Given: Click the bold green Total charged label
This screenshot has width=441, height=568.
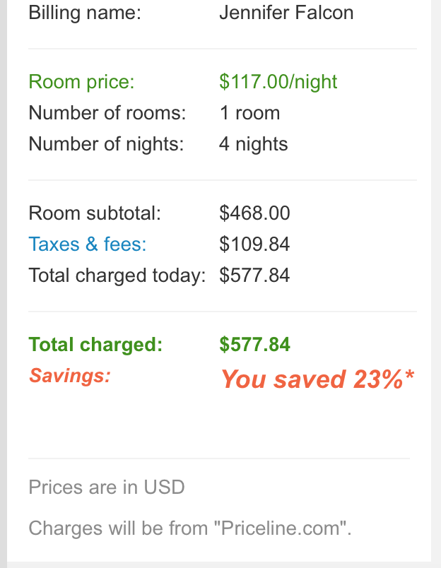Looking at the screenshot, I should [95, 345].
